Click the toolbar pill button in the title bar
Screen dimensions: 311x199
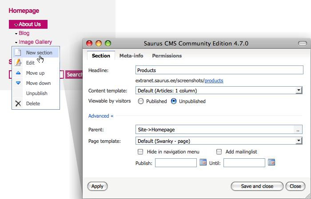(x=302, y=43)
